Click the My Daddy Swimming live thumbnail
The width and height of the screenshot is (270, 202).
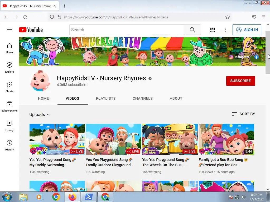(57, 139)
